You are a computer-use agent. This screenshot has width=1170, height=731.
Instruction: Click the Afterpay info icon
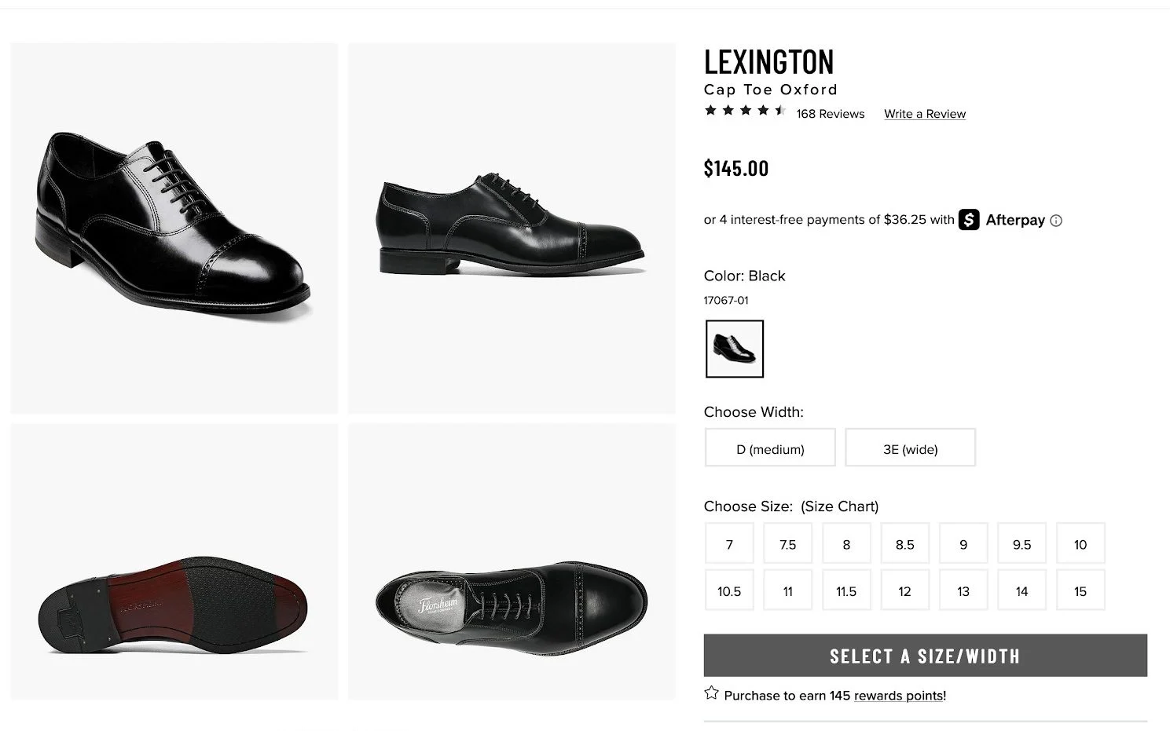pos(1056,221)
